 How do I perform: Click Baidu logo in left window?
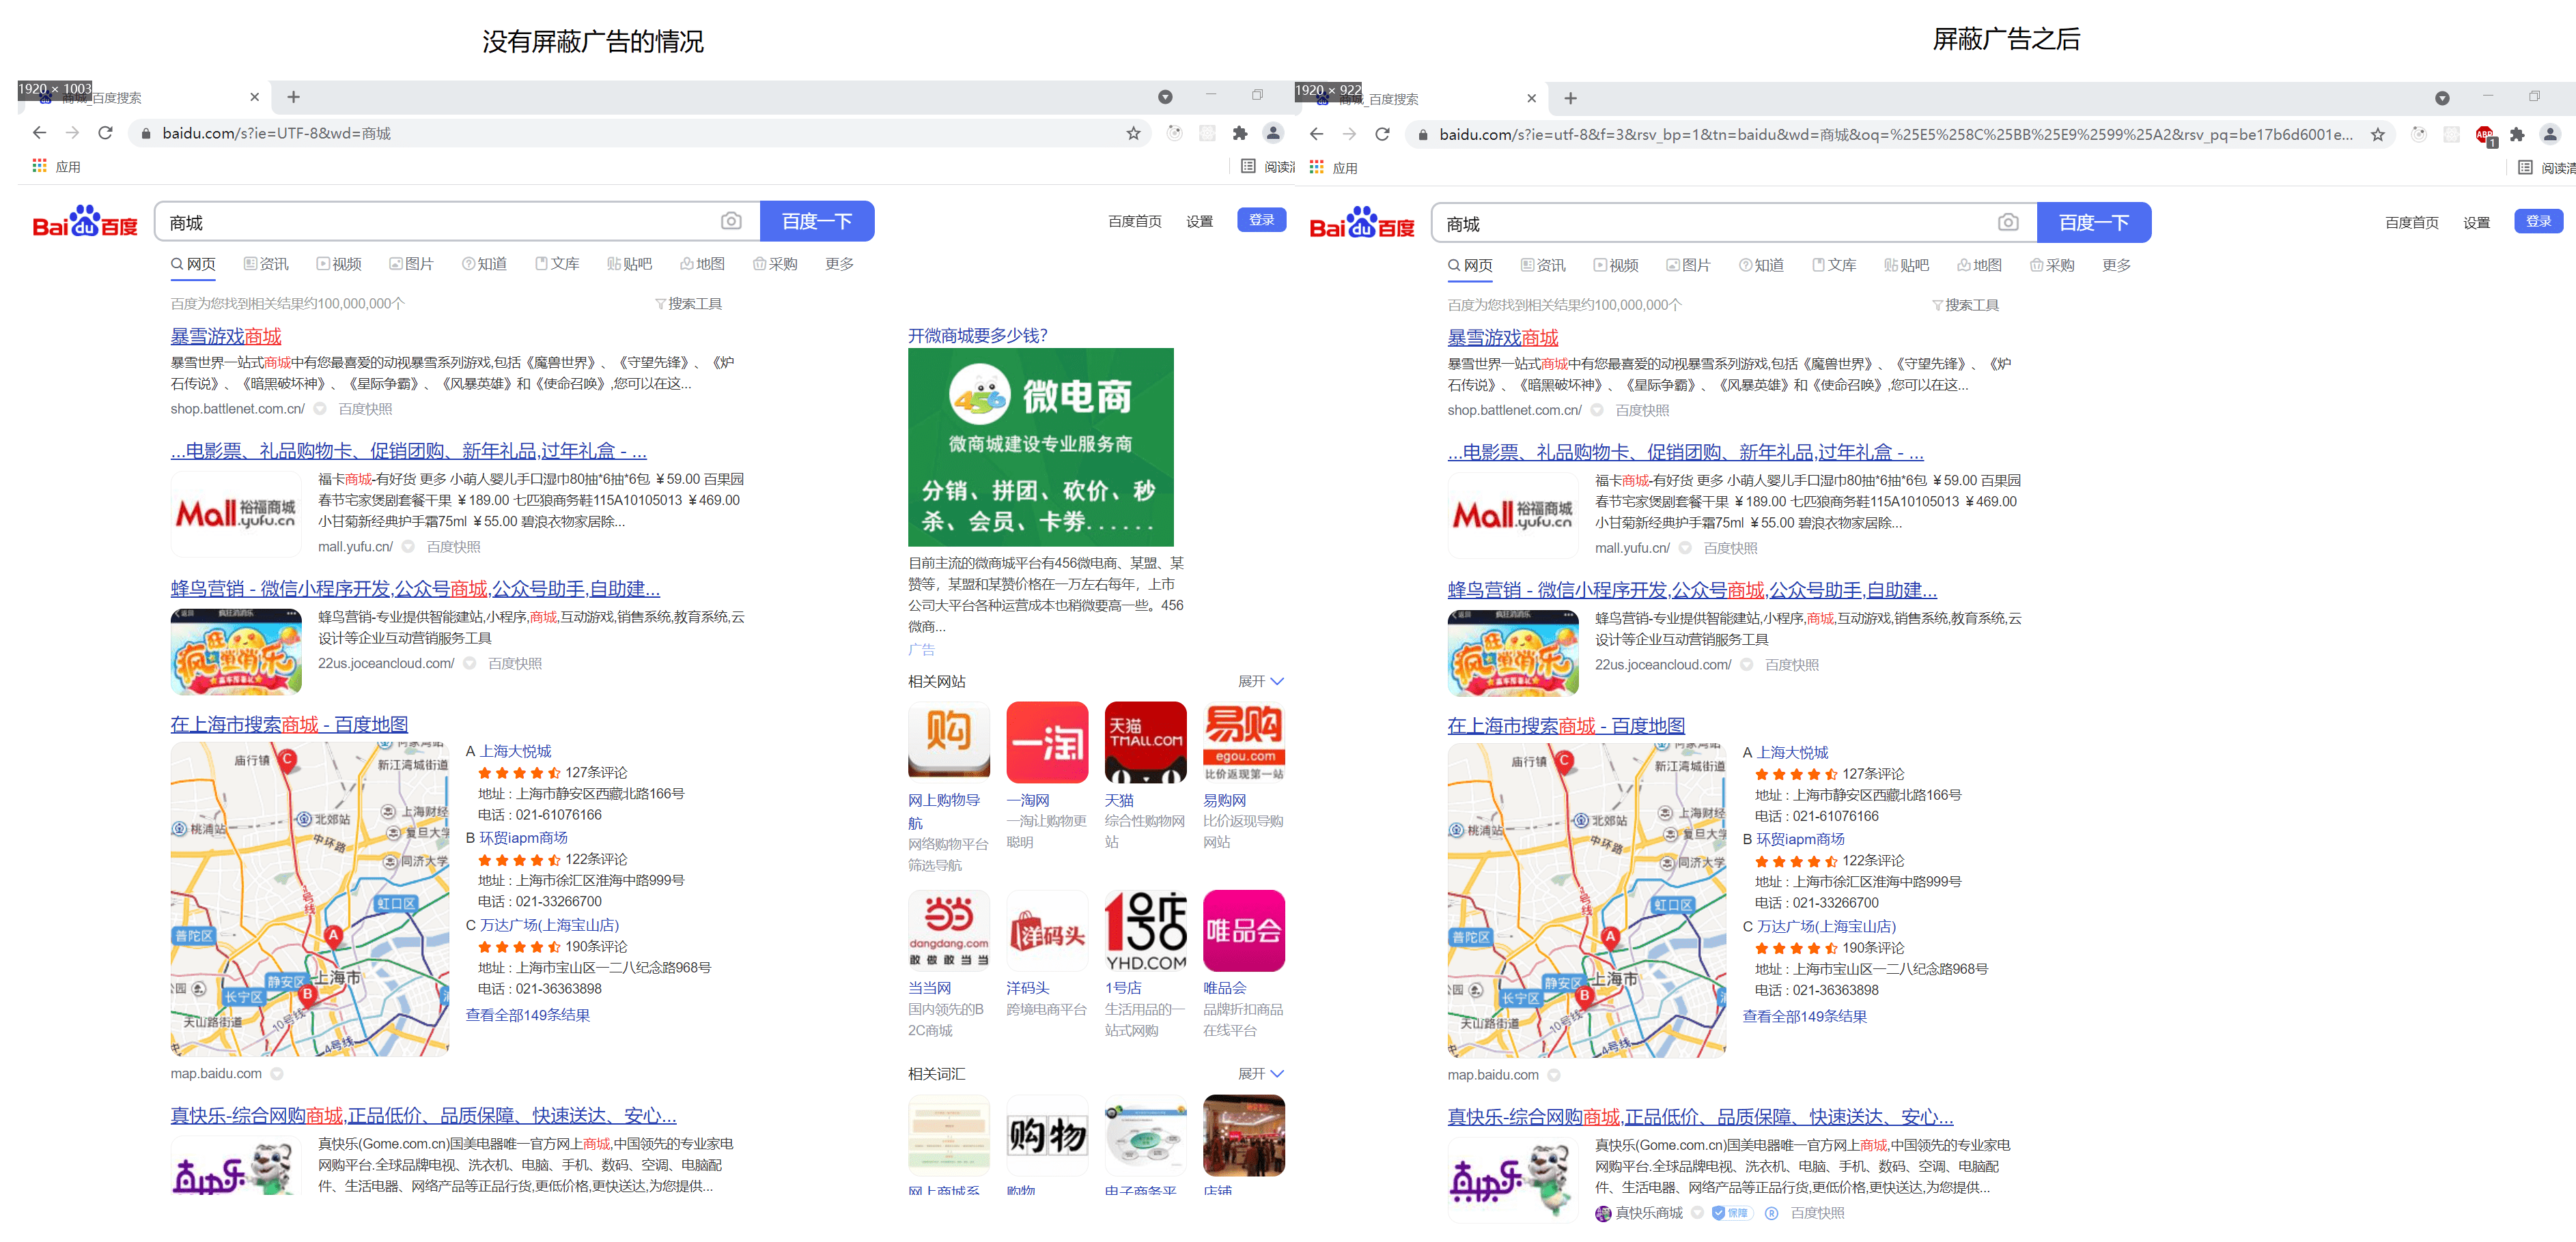tap(85, 222)
